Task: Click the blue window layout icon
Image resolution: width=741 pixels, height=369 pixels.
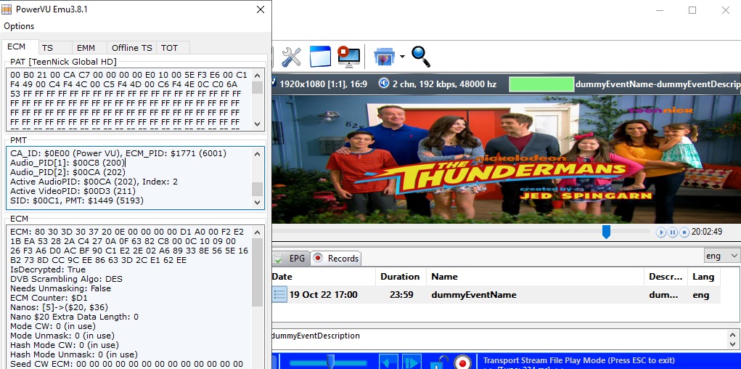Action: pos(320,57)
